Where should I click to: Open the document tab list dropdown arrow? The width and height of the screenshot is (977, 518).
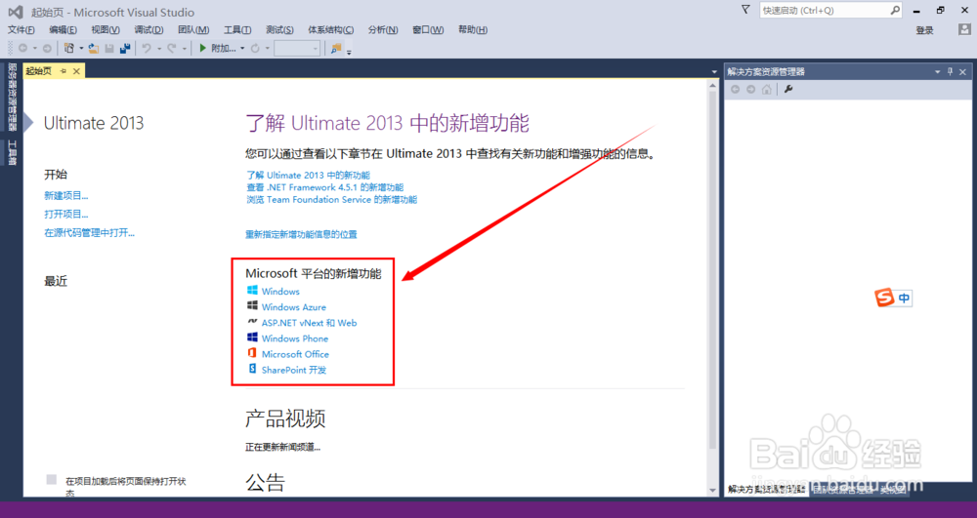pyautogui.click(x=714, y=72)
